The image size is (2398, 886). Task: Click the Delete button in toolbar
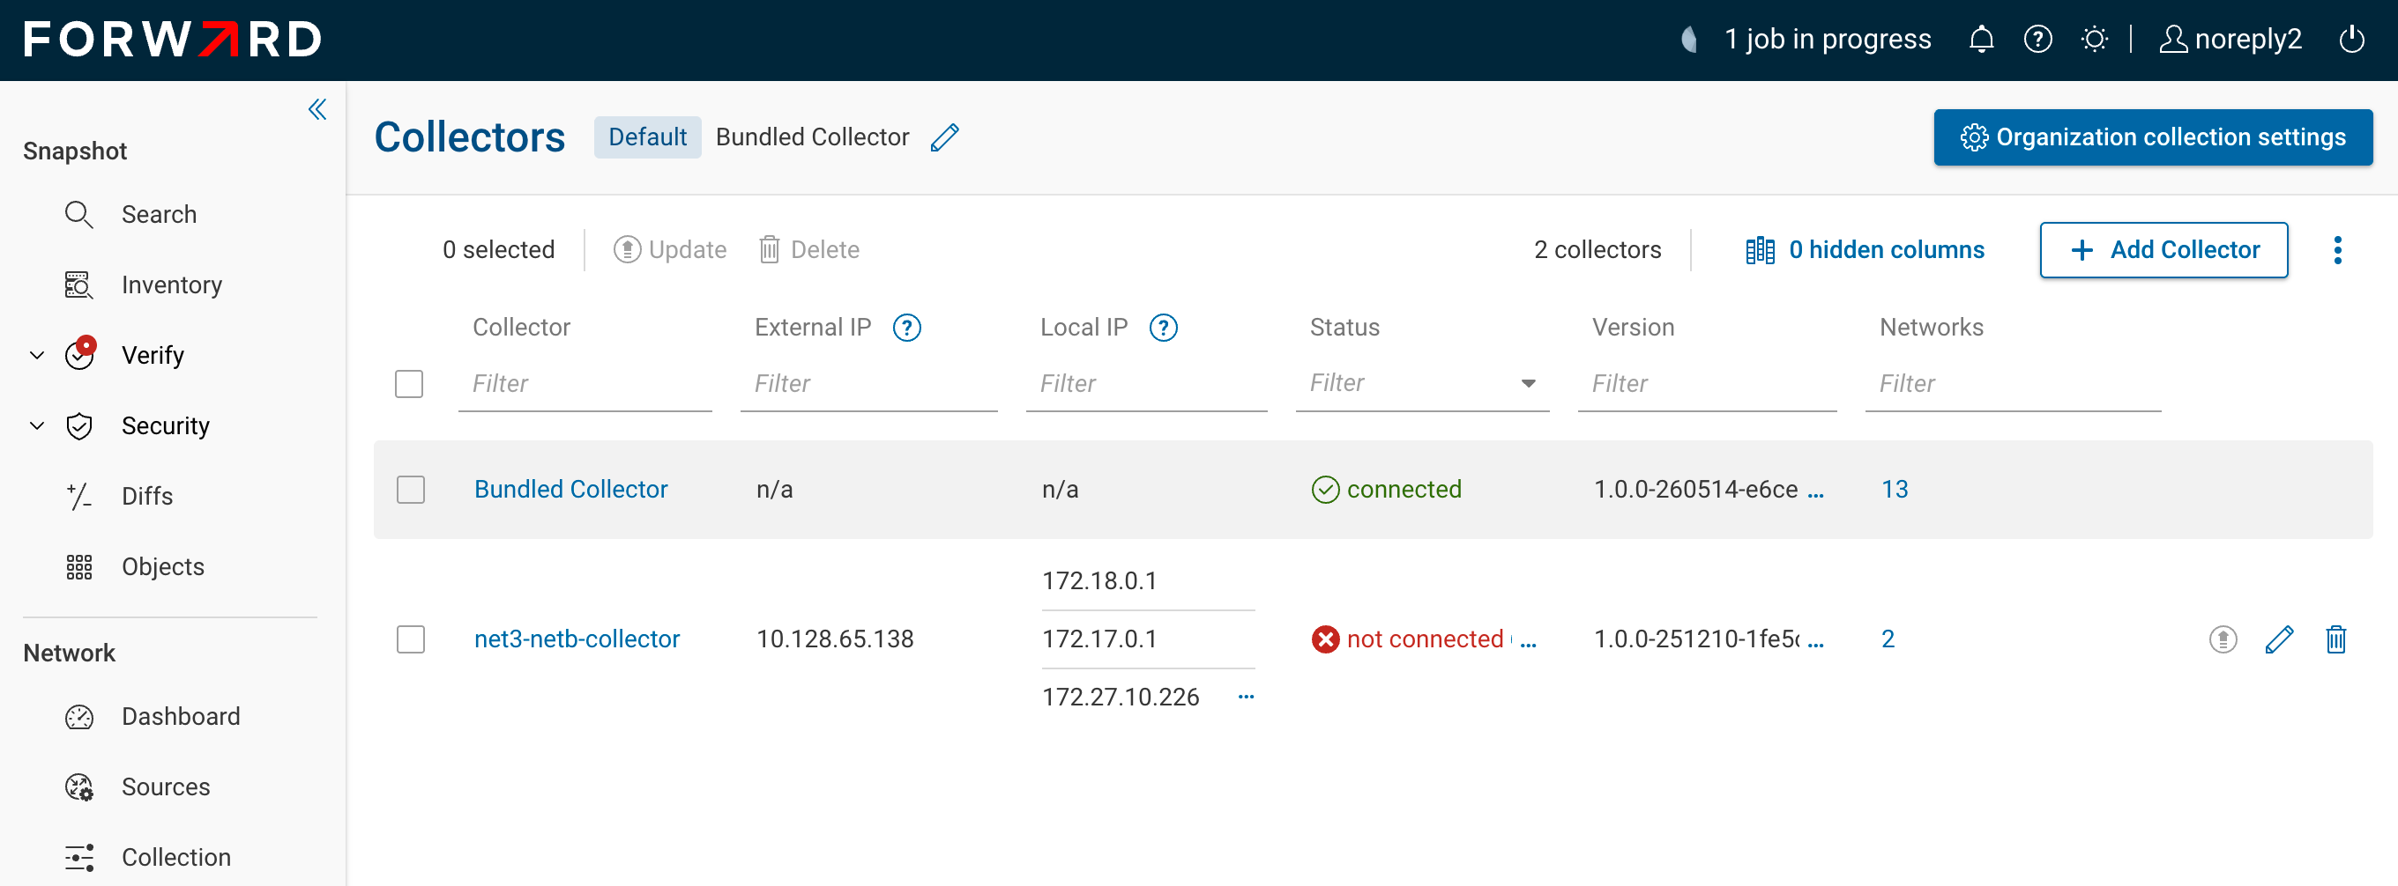pyautogui.click(x=809, y=250)
